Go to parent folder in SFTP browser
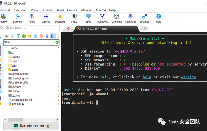207x131 pixels. pos(7,36)
